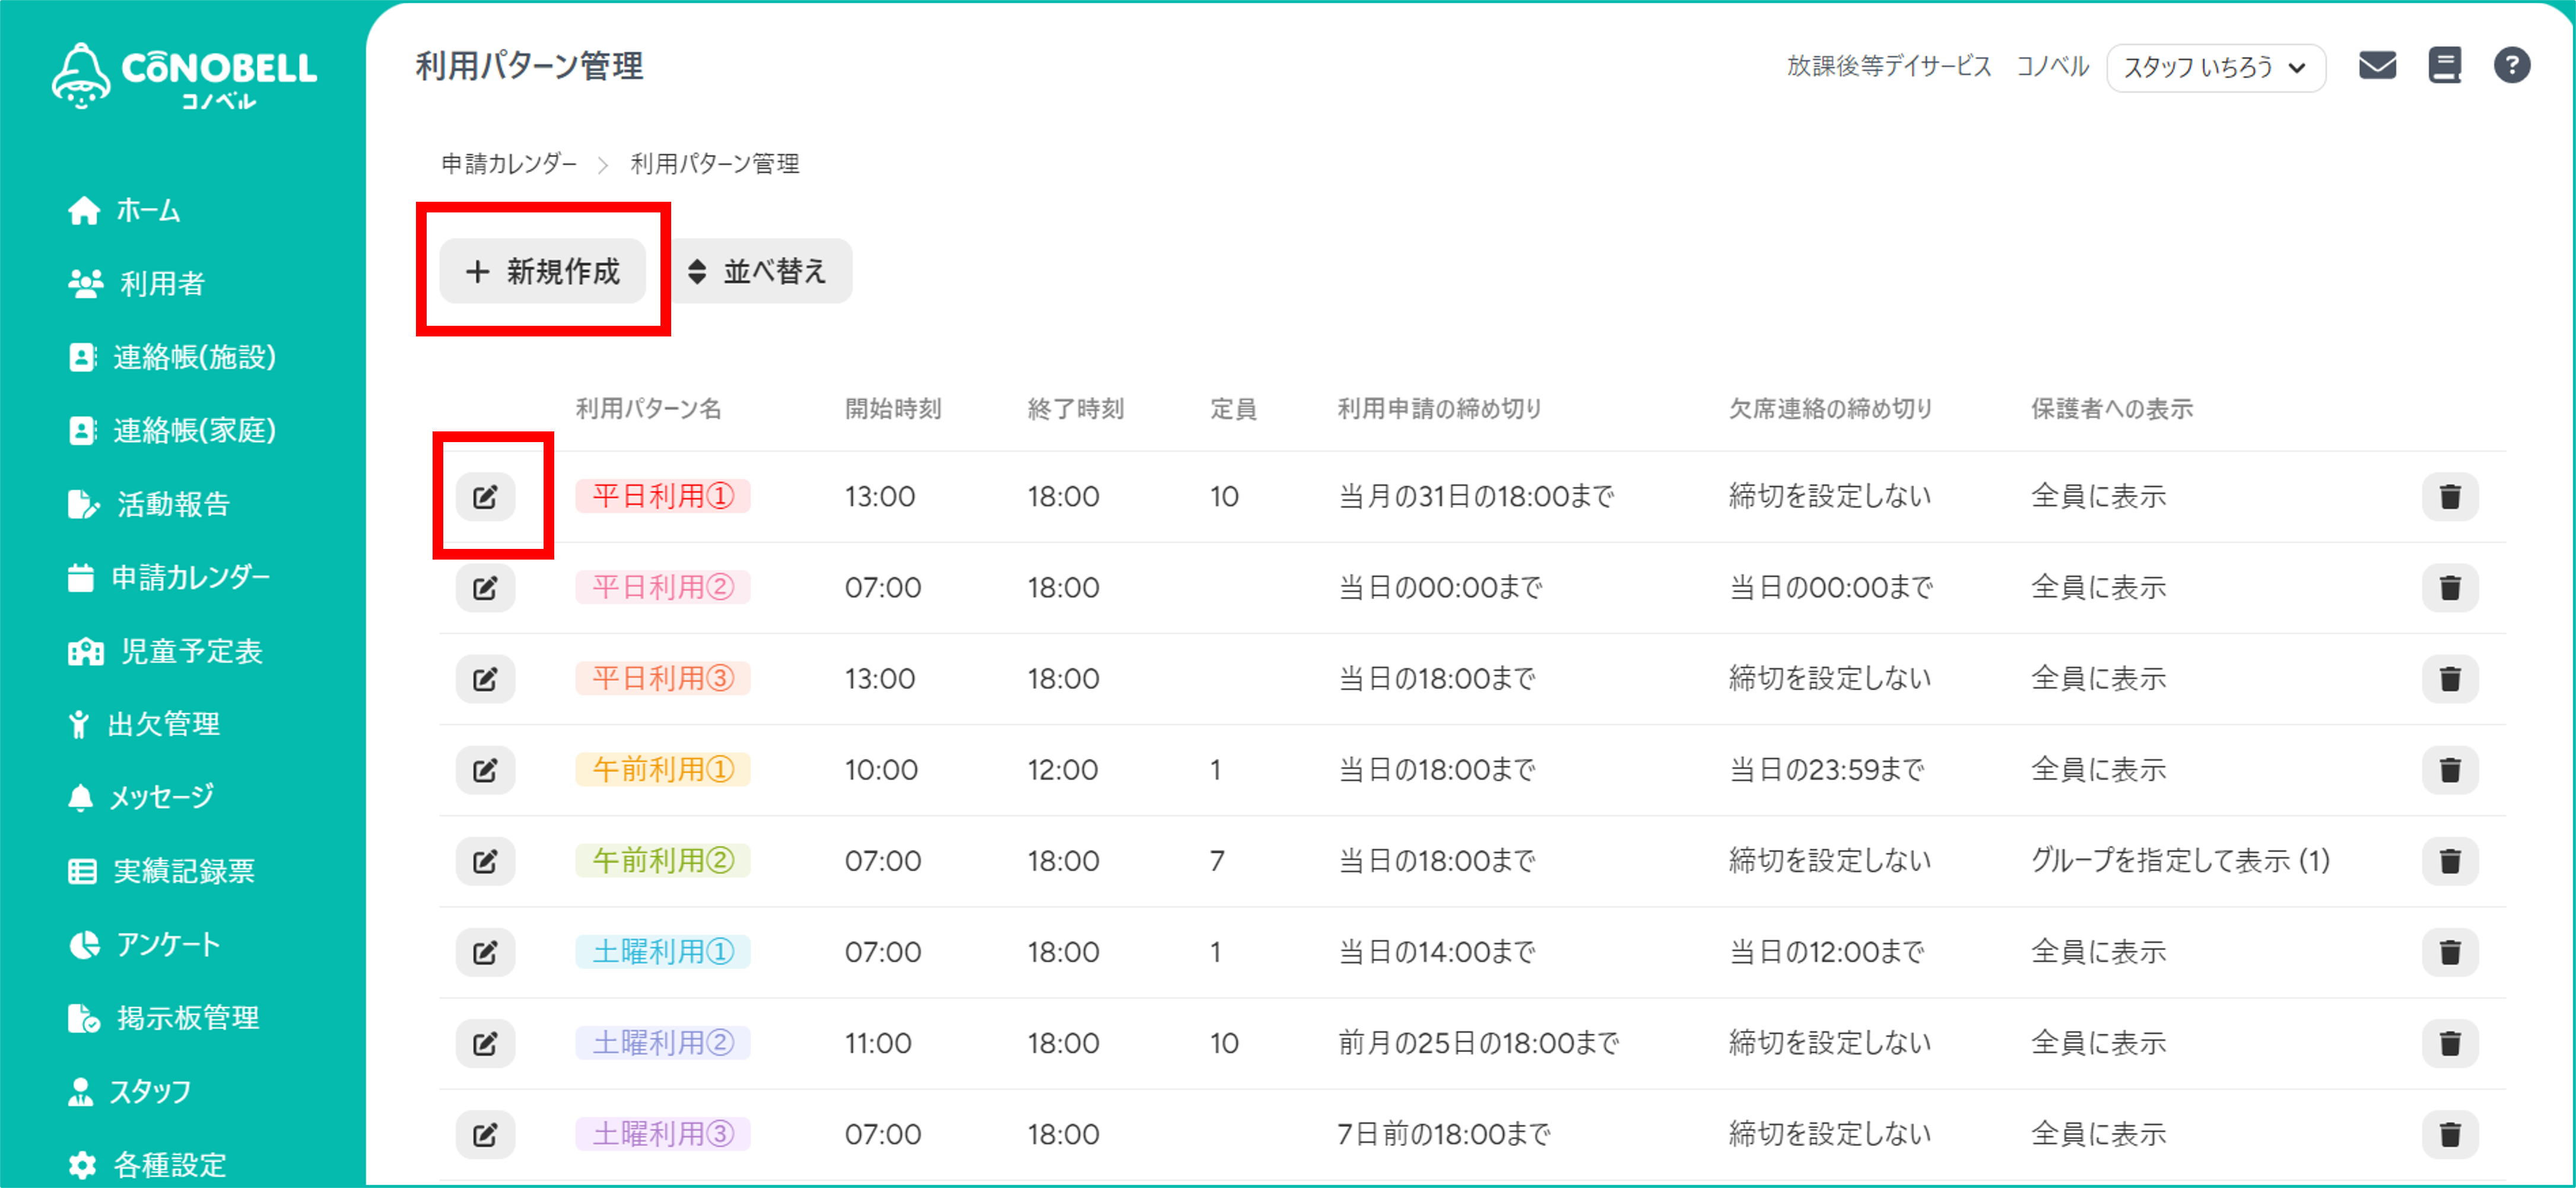Click edit icon for 午前利用② row
The width and height of the screenshot is (2576, 1188).
point(485,861)
